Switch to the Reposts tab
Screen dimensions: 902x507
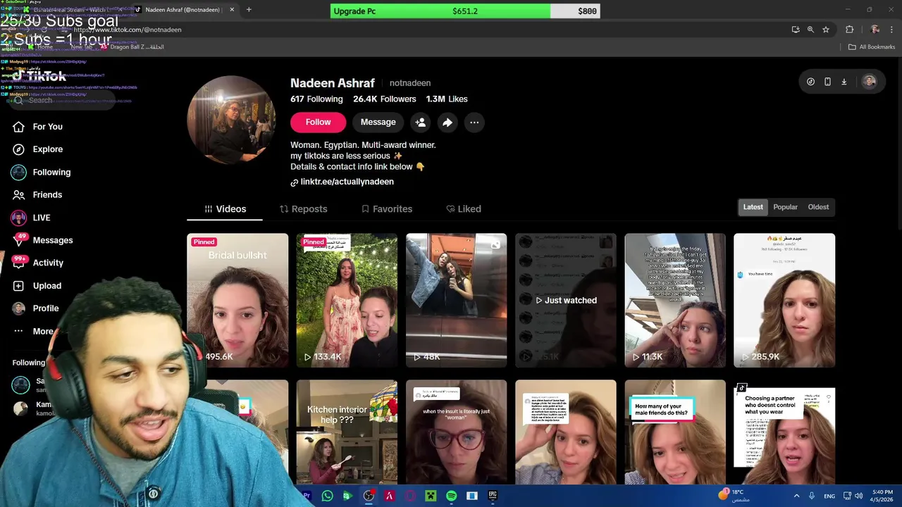[x=303, y=209]
